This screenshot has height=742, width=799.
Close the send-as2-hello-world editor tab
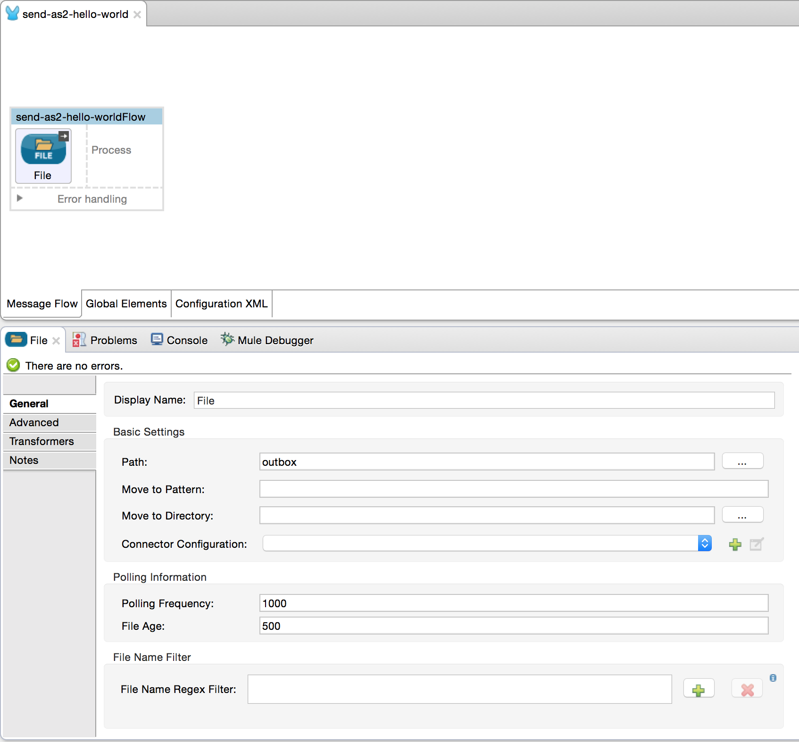(137, 15)
